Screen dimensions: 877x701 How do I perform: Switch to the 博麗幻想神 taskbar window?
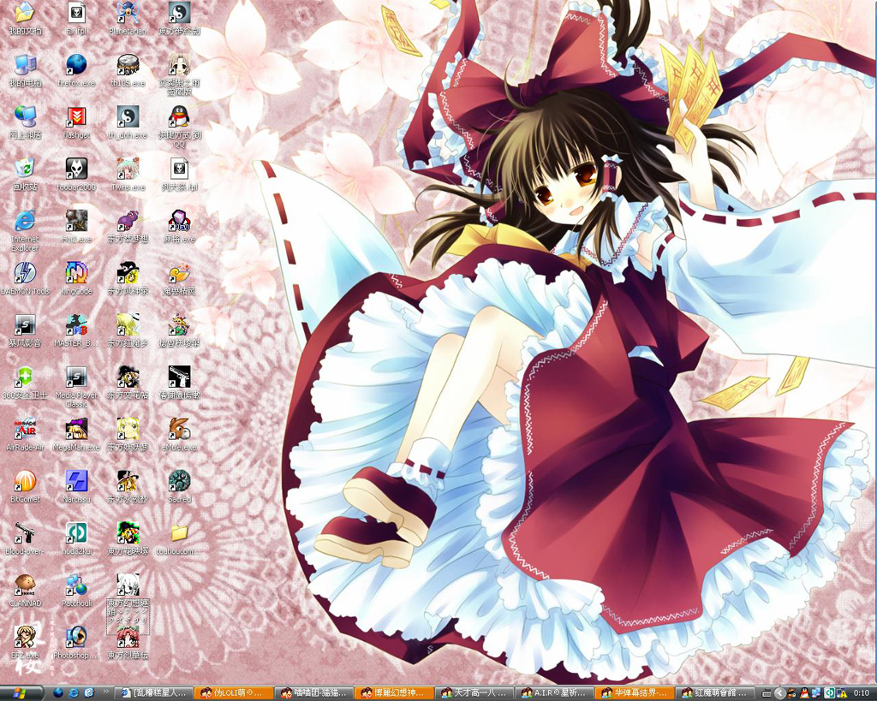pos(394,693)
